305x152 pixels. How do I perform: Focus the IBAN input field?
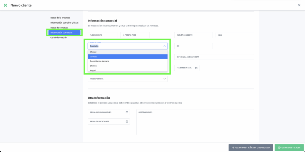click(x=235, y=35)
